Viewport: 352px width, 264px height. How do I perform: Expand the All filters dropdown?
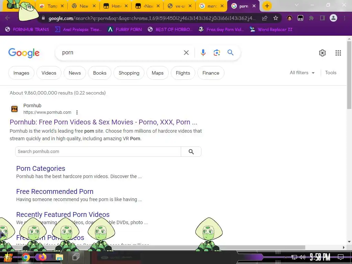tap(302, 73)
